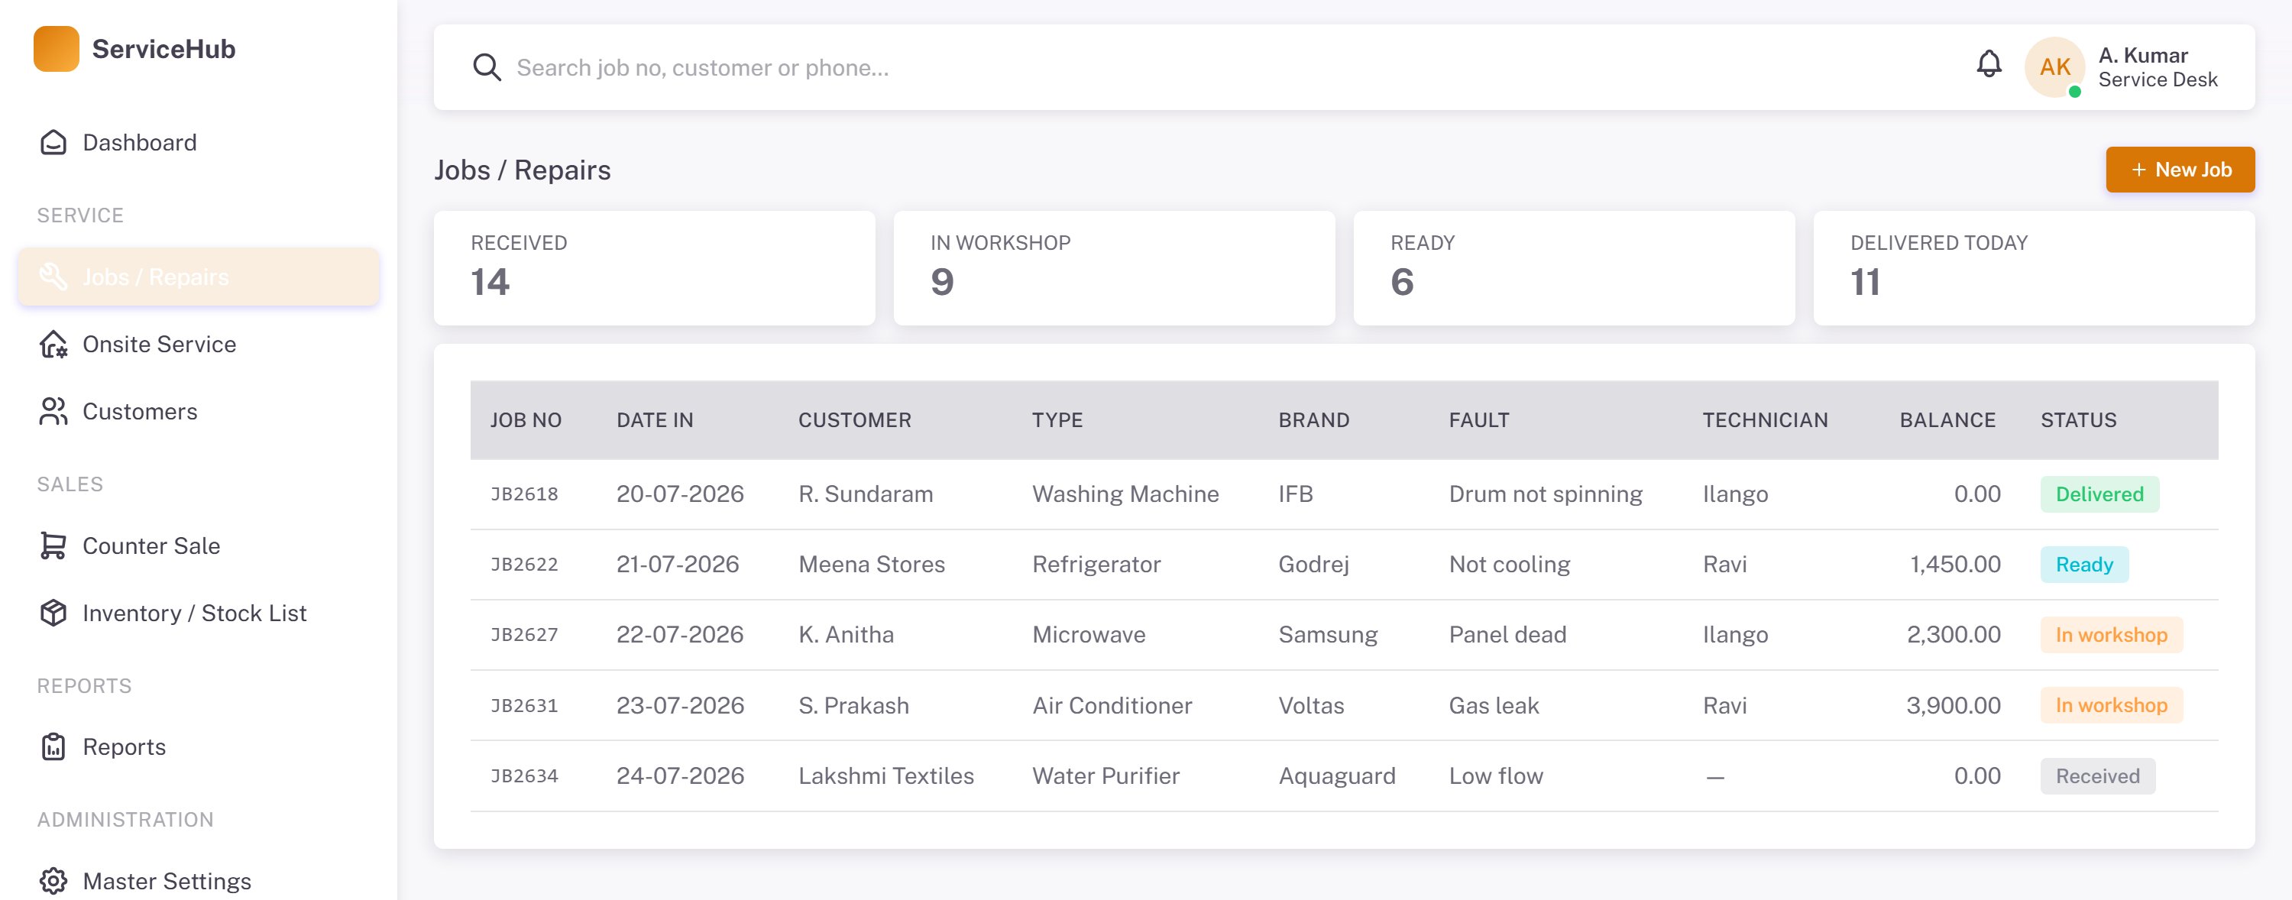Click the Water Purifier type cell
Screen dimensions: 2292x900
tap(1105, 776)
